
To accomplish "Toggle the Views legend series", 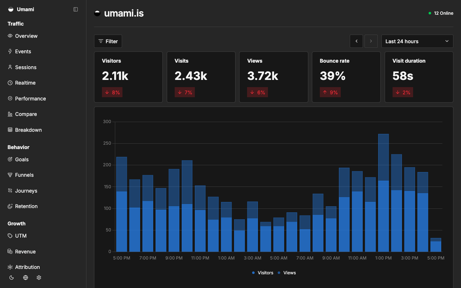I will tap(287, 273).
